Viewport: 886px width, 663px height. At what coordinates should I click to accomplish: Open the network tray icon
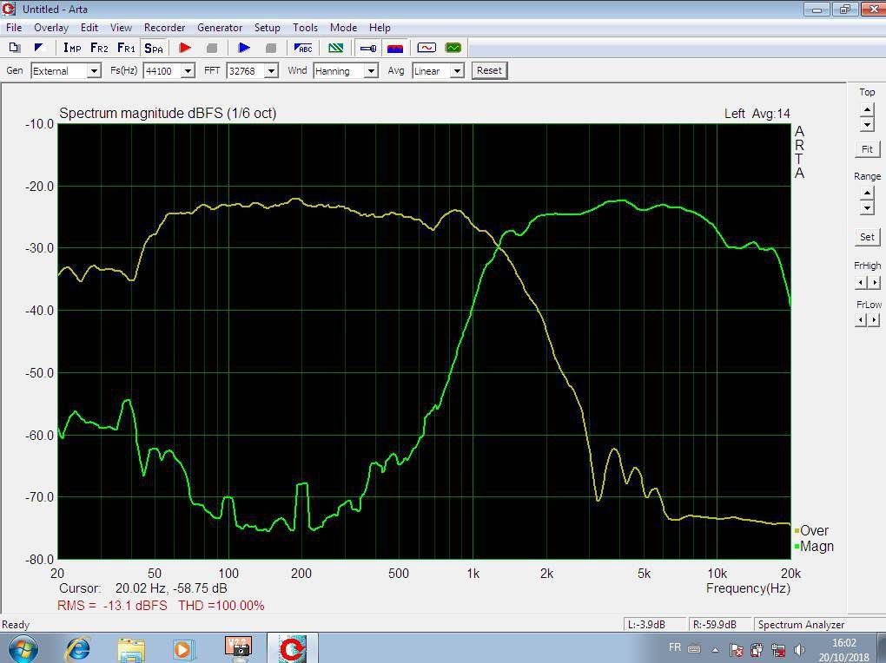778,650
